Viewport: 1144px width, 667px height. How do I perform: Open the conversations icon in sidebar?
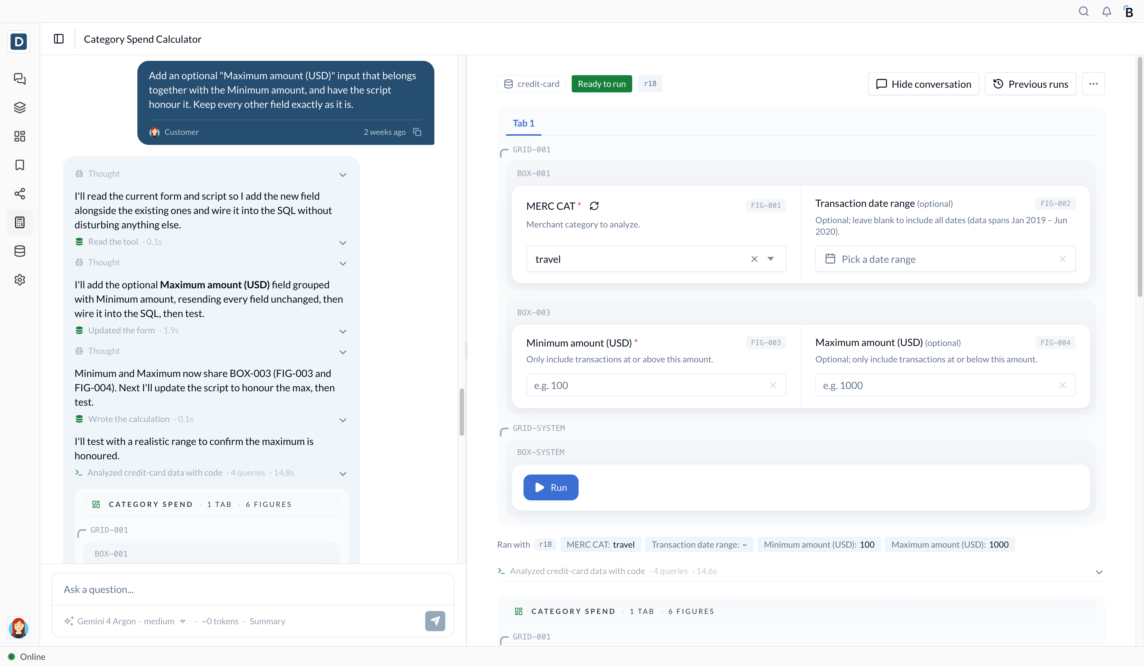[x=19, y=79]
